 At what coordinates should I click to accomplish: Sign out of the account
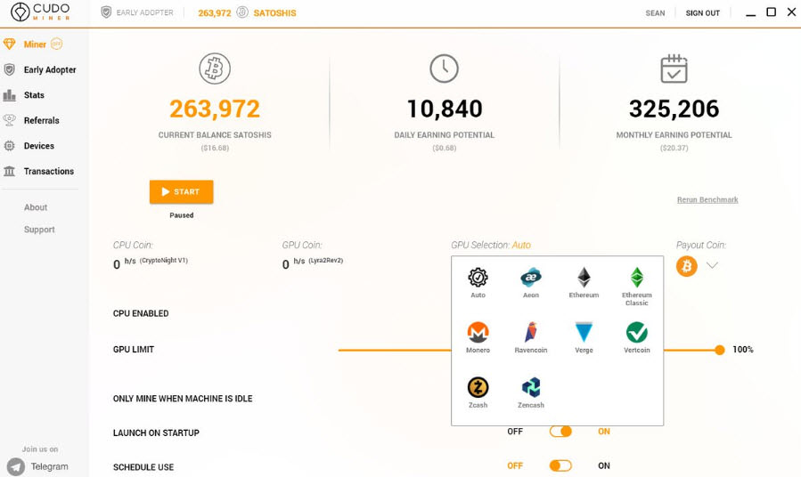[702, 12]
